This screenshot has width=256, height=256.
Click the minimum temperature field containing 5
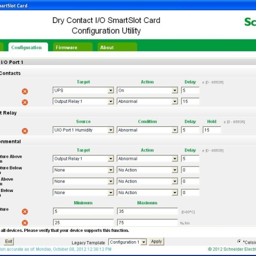(83, 211)
